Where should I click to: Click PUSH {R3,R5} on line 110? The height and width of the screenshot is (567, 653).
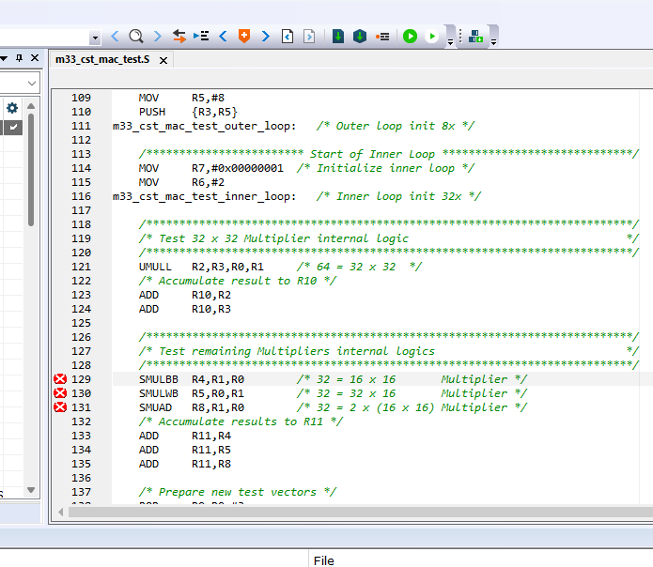[x=188, y=112]
